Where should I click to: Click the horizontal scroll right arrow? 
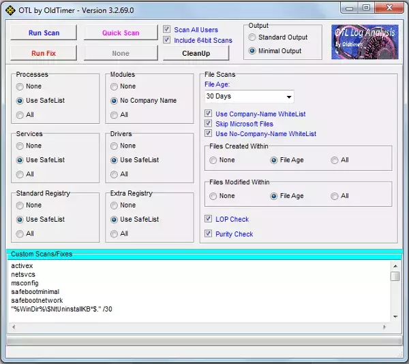pyautogui.click(x=384, y=327)
